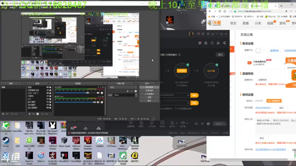
Task: Mute the first mixer channel speaker icon
Action: pos(98,93)
